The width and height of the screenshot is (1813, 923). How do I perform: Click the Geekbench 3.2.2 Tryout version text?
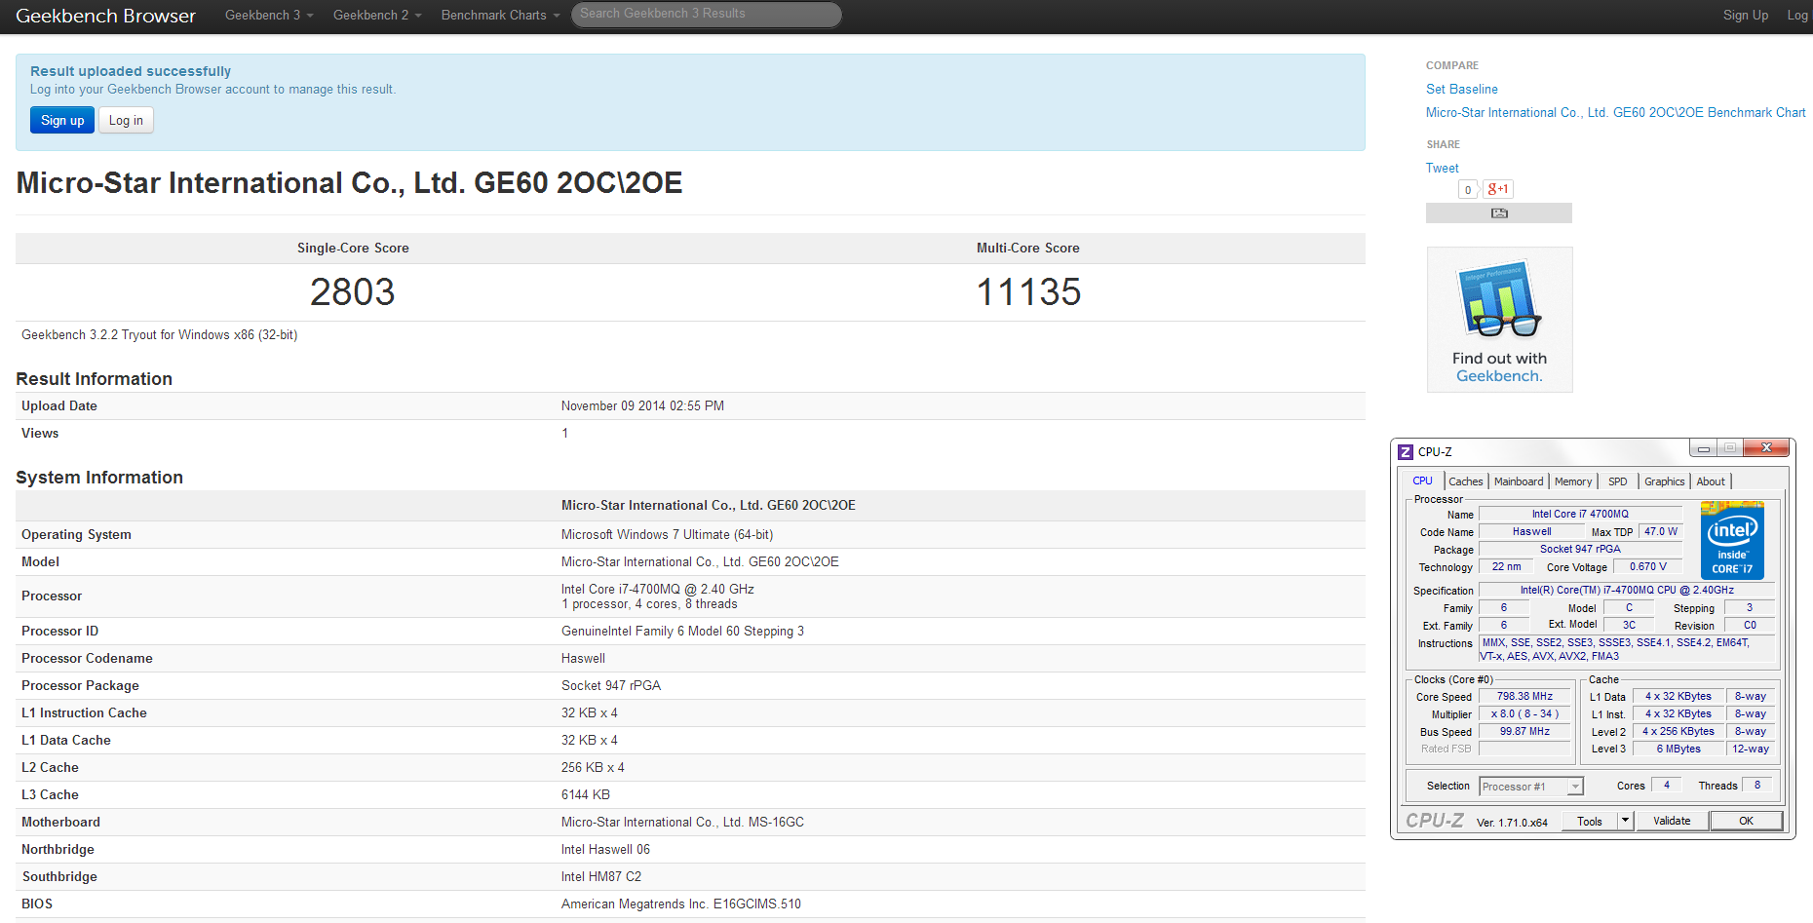pyautogui.click(x=160, y=334)
